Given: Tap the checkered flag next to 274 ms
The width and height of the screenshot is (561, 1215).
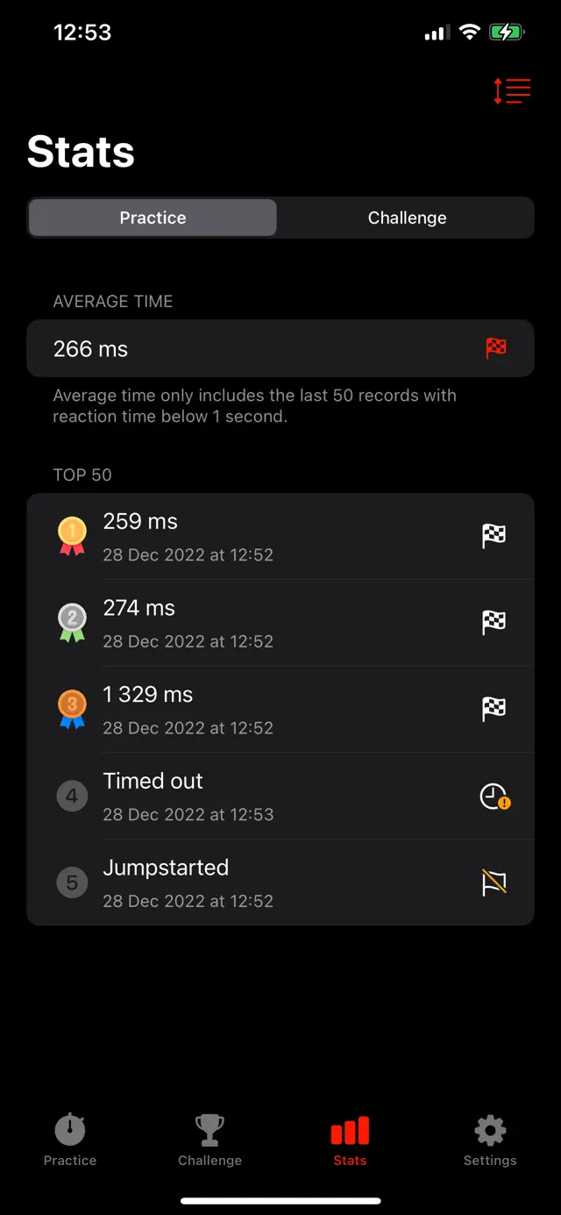Looking at the screenshot, I should tap(493, 622).
